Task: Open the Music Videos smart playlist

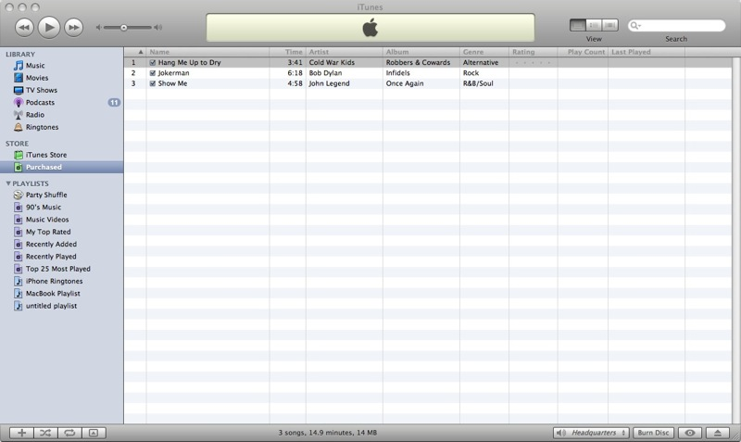Action: pos(47,220)
